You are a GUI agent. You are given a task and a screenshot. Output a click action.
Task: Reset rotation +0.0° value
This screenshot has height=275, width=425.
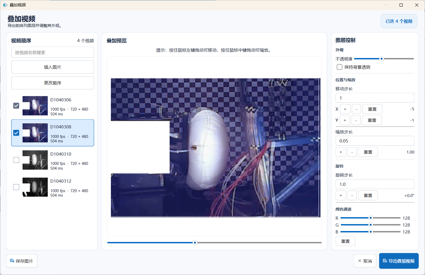[x=368, y=195]
